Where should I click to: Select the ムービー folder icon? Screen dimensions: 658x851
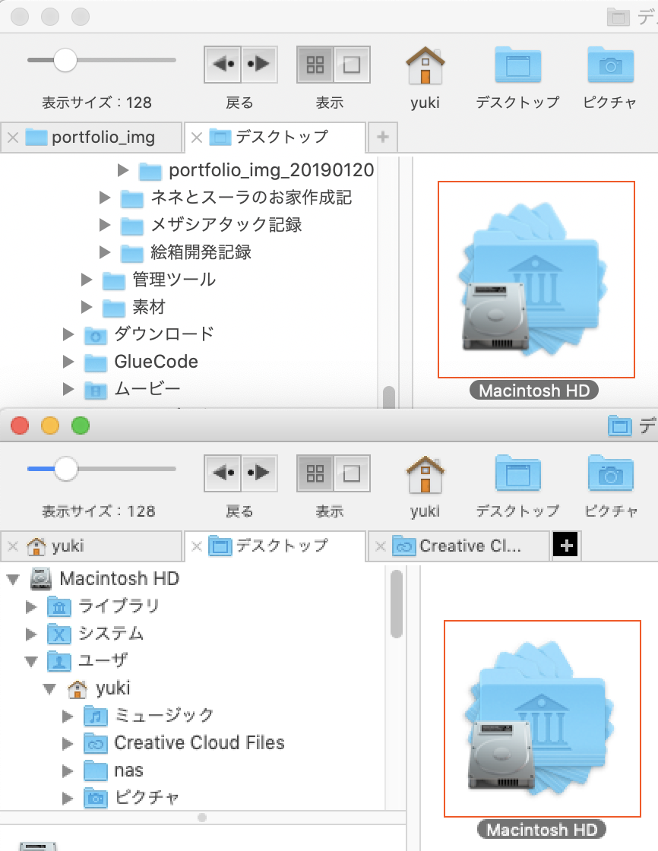96,389
